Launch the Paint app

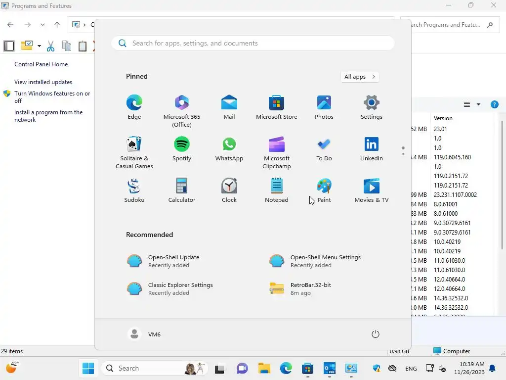click(324, 190)
